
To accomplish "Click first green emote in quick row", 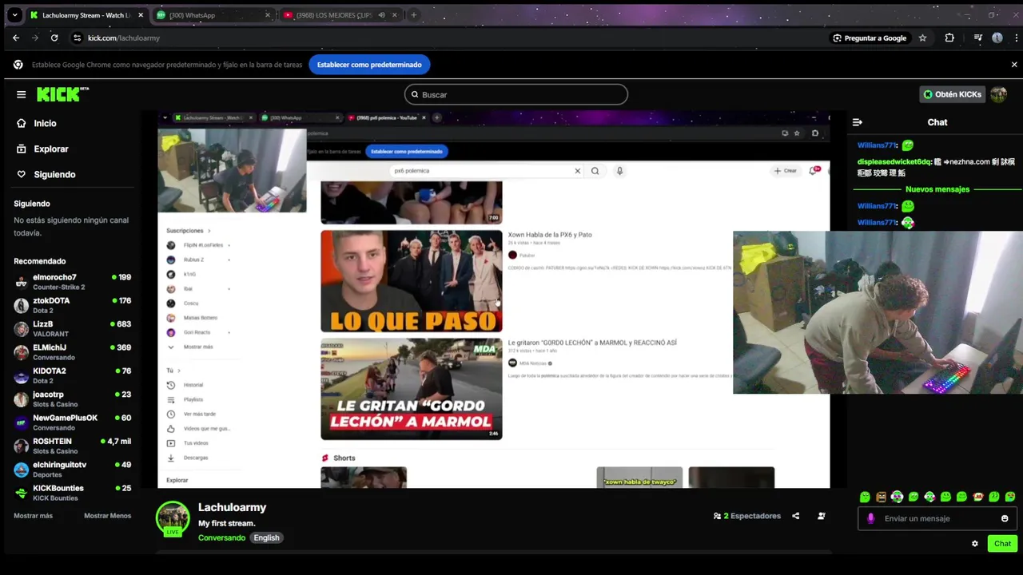I will [865, 497].
